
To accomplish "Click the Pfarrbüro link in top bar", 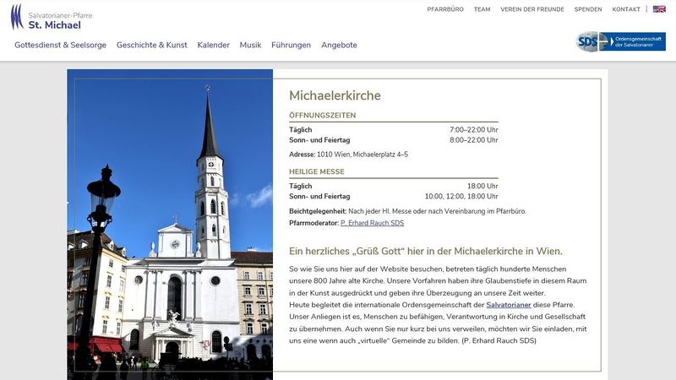I will [x=445, y=9].
